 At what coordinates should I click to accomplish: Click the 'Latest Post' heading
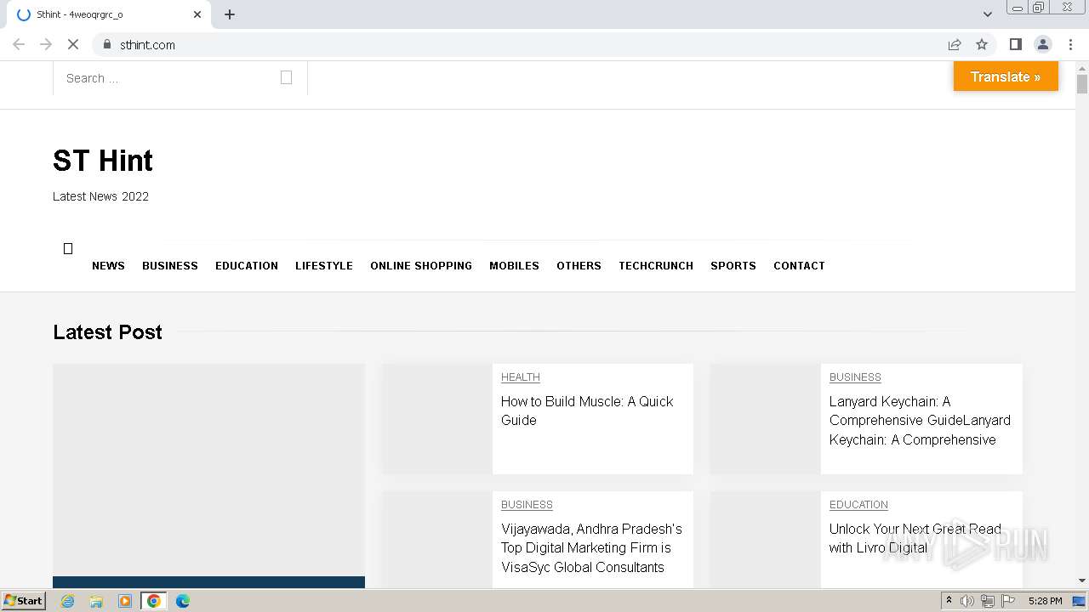107,332
